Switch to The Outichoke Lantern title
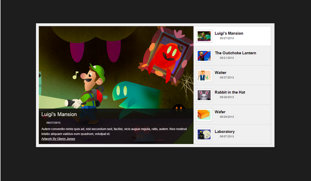Screen dimensions: 311x181 click(x=235, y=53)
